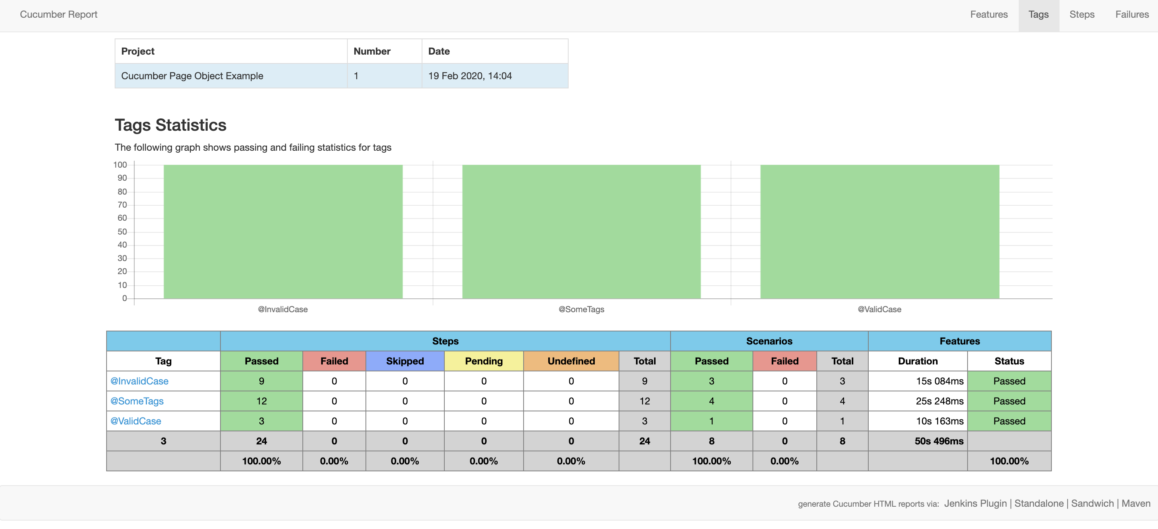This screenshot has height=529, width=1158.
Task: Sort by the Tag column header
Action: click(163, 361)
